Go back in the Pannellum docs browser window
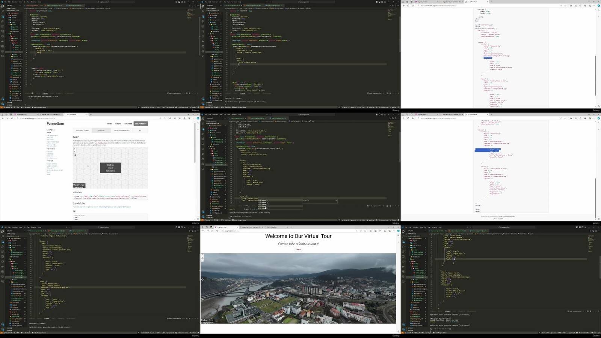This screenshot has width=601, height=338. pos(3,118)
